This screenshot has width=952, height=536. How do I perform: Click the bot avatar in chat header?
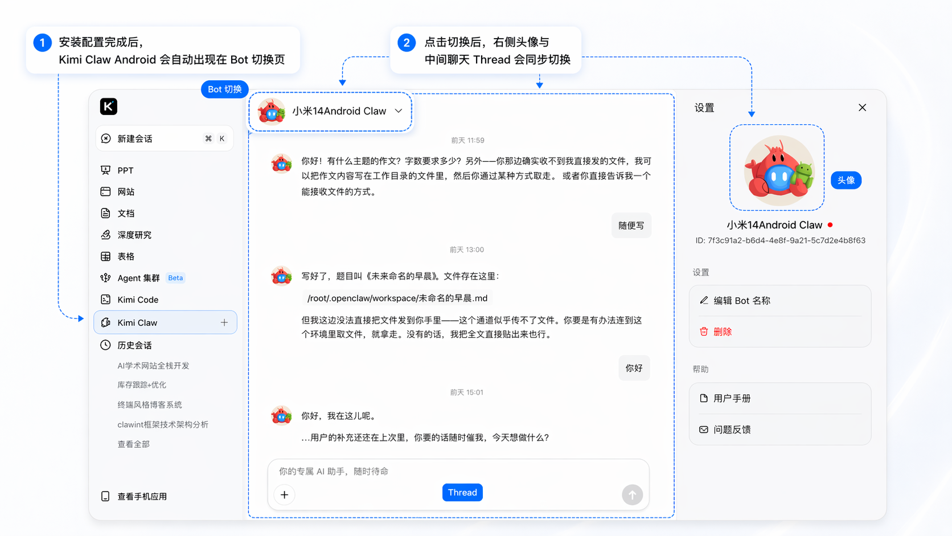coord(271,111)
